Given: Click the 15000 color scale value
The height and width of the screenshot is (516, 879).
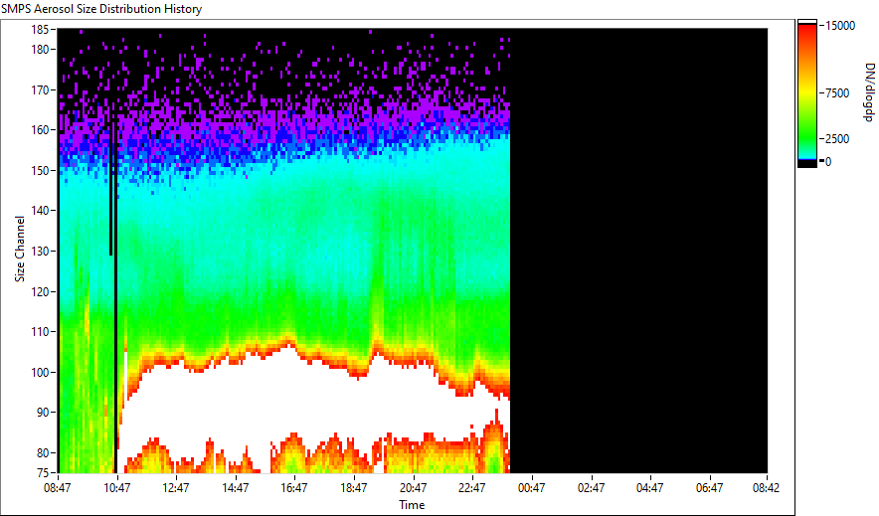Looking at the screenshot, I should tap(840, 26).
